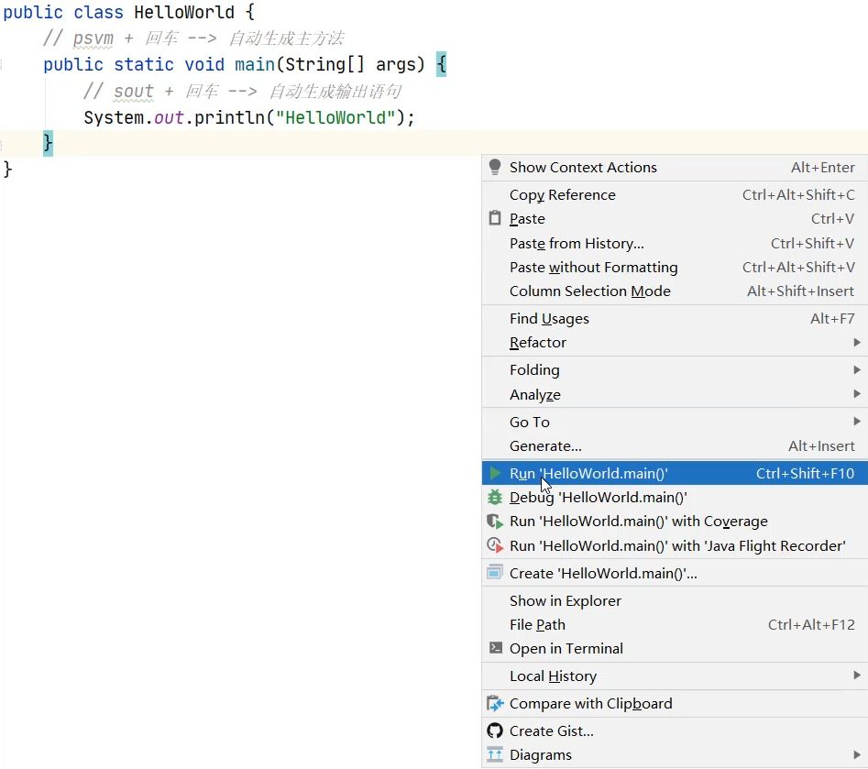Toggle Column Selection Mode

tap(589, 291)
